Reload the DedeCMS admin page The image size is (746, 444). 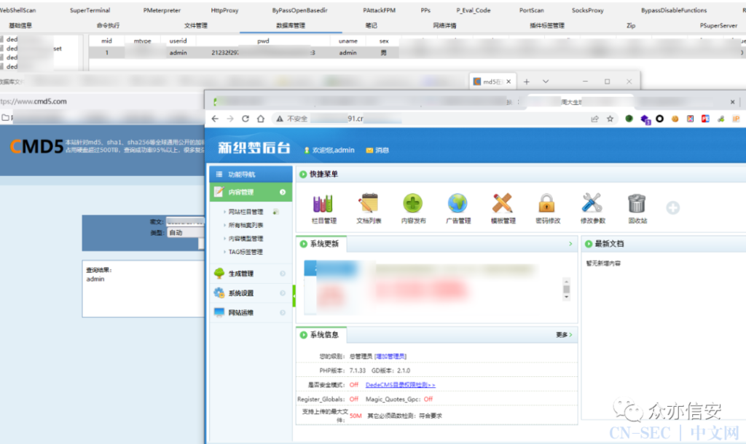click(246, 119)
